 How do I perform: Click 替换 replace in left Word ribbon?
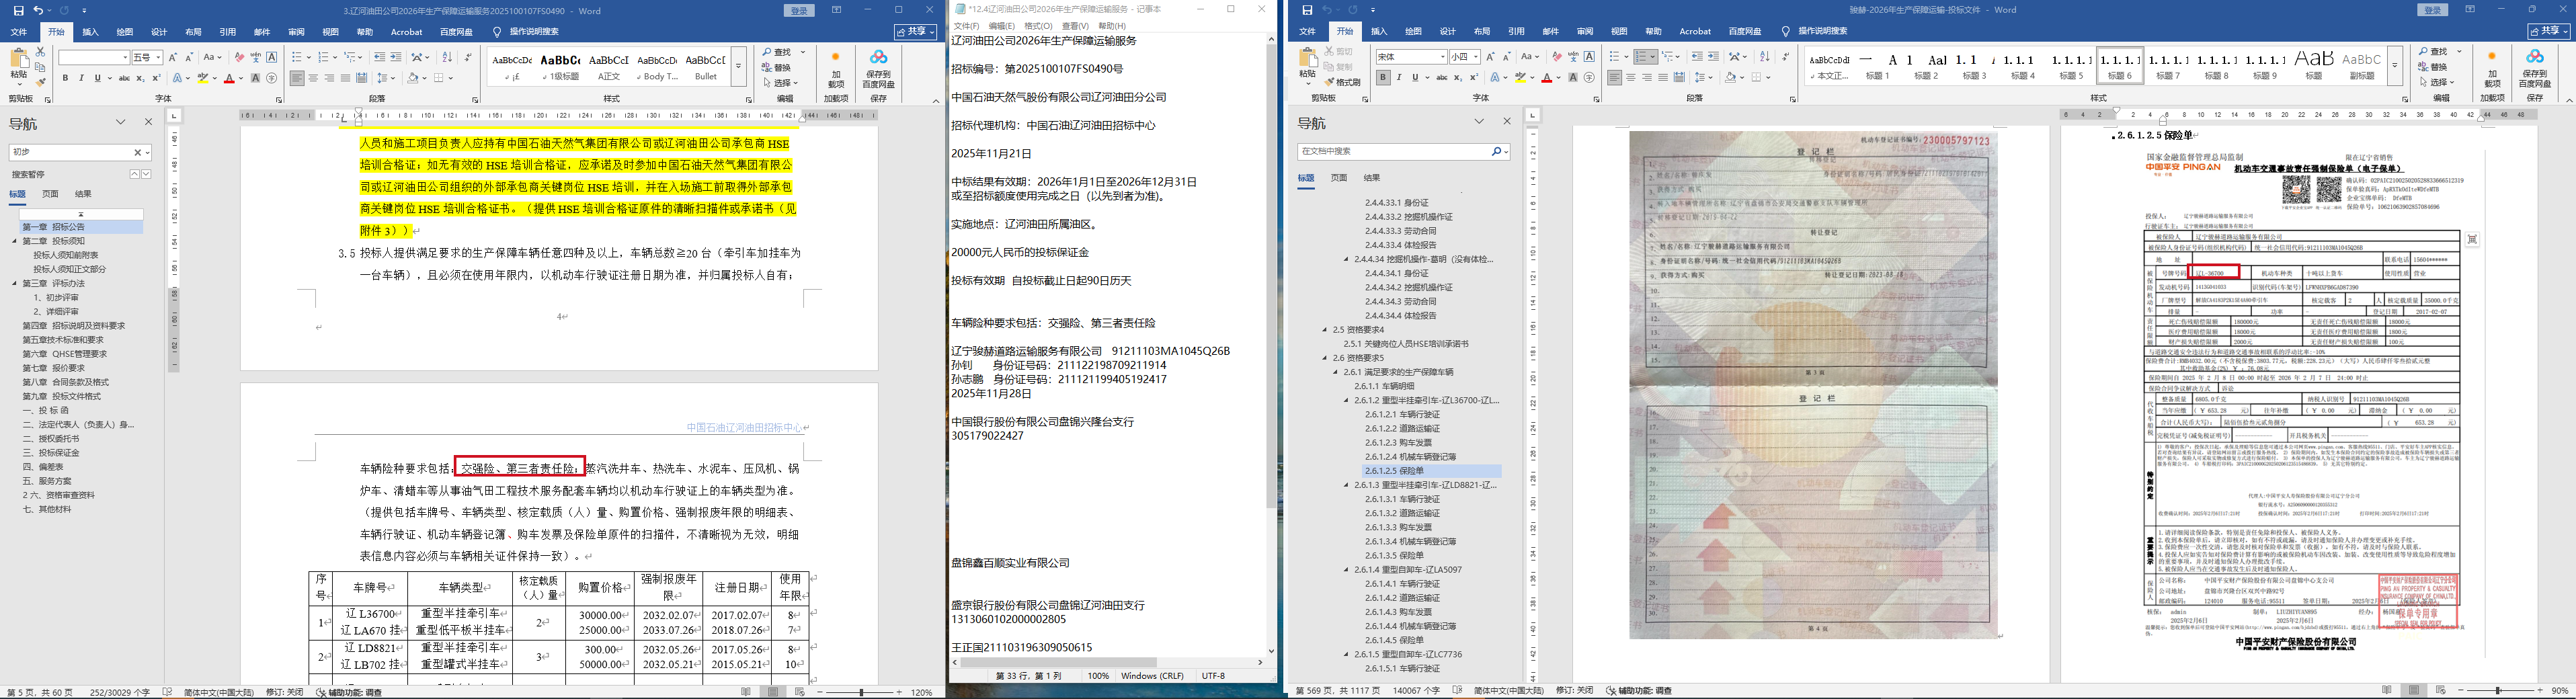coord(776,67)
